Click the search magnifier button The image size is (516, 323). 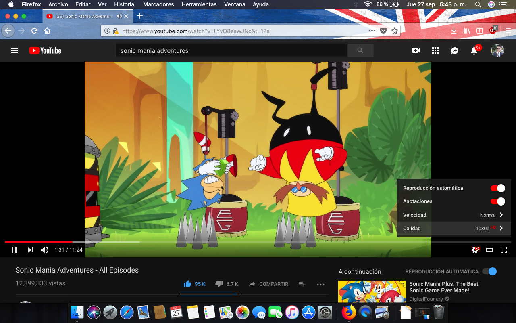pos(360,50)
